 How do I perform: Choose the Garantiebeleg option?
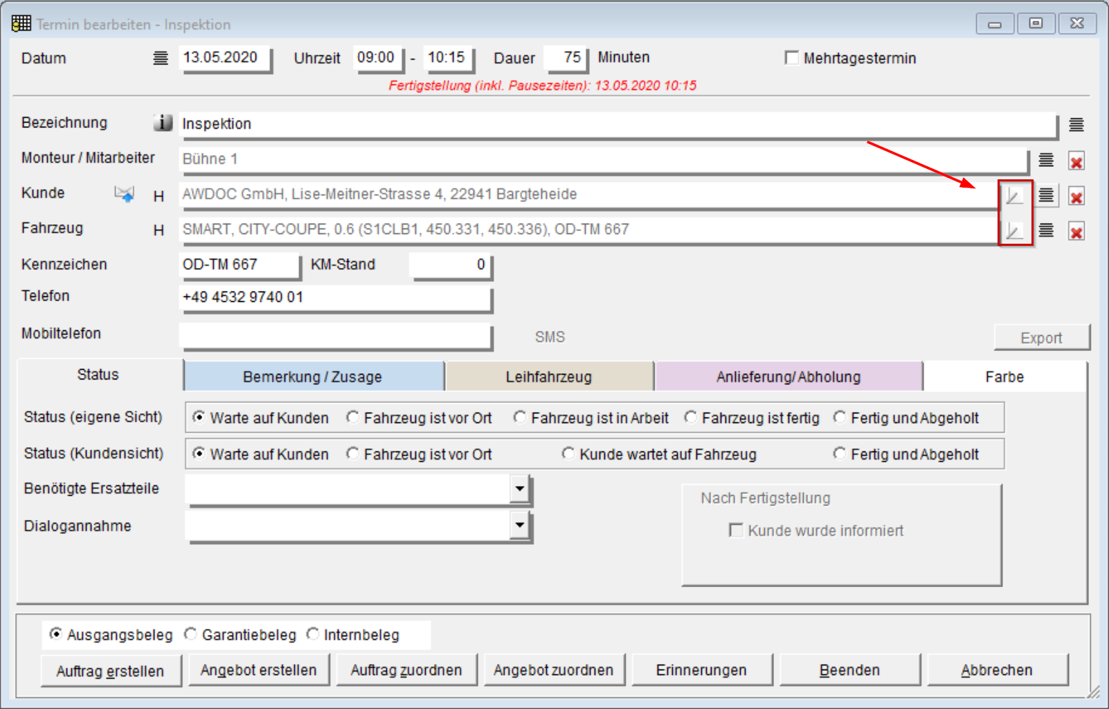pyautogui.click(x=190, y=634)
